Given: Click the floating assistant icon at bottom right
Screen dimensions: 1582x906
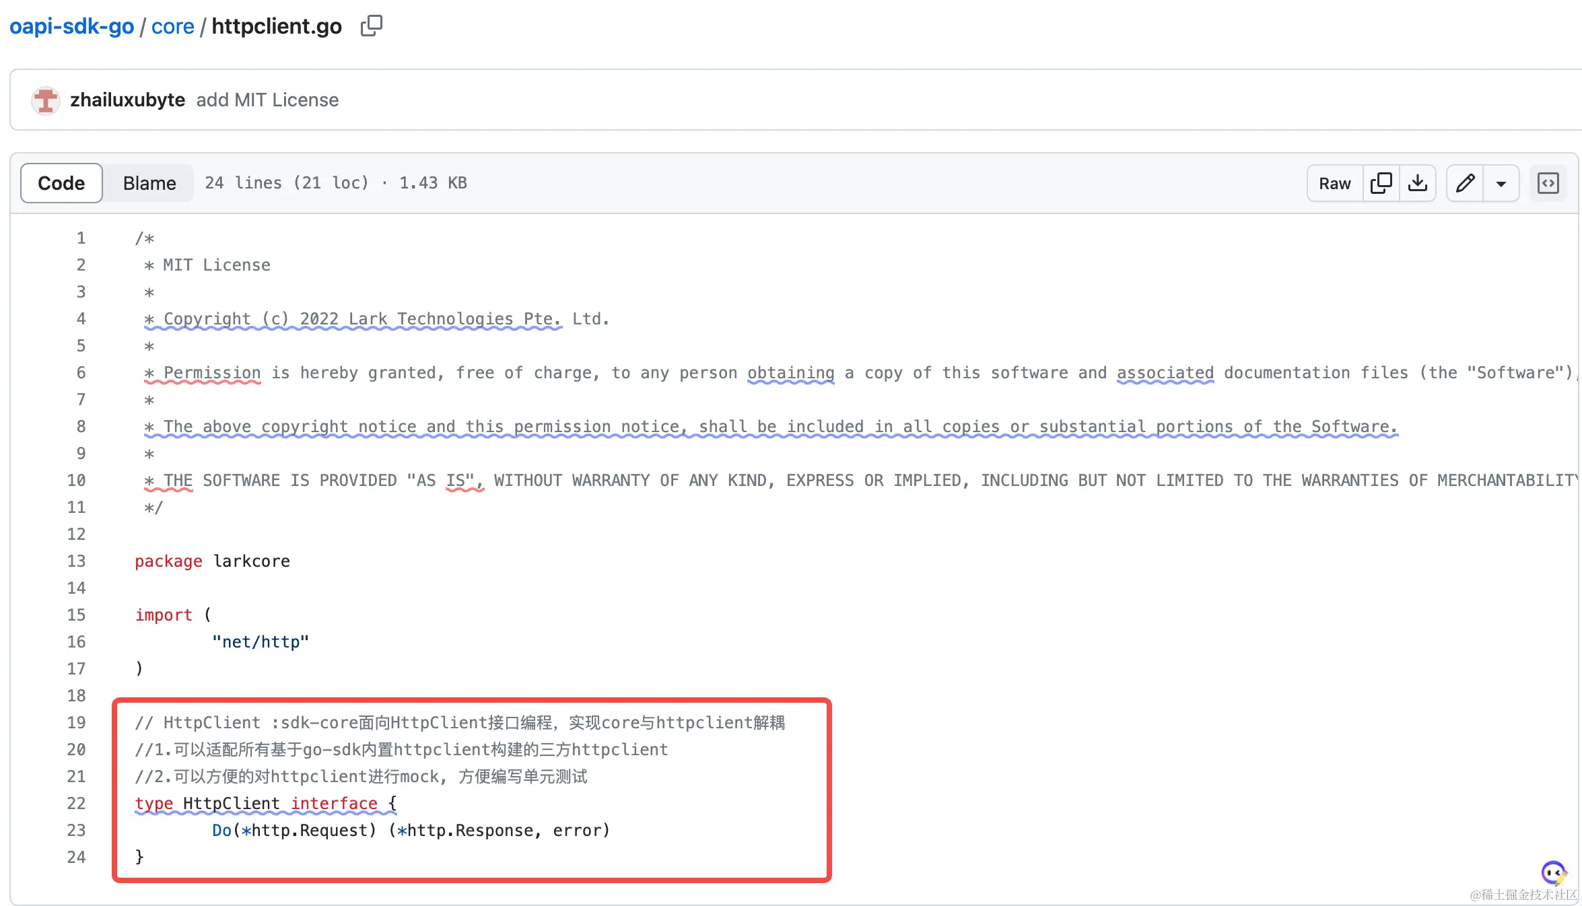Looking at the screenshot, I should pyautogui.click(x=1553, y=873).
